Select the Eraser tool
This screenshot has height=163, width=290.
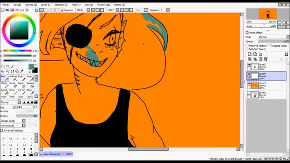point(13,85)
